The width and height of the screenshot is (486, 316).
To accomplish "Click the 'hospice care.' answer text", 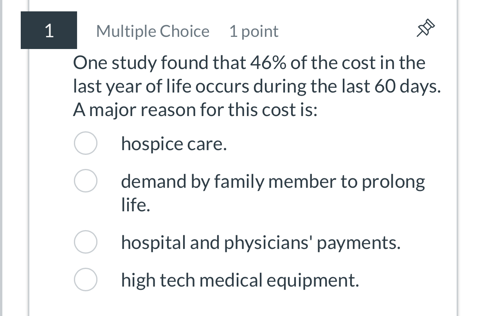I will click(174, 143).
